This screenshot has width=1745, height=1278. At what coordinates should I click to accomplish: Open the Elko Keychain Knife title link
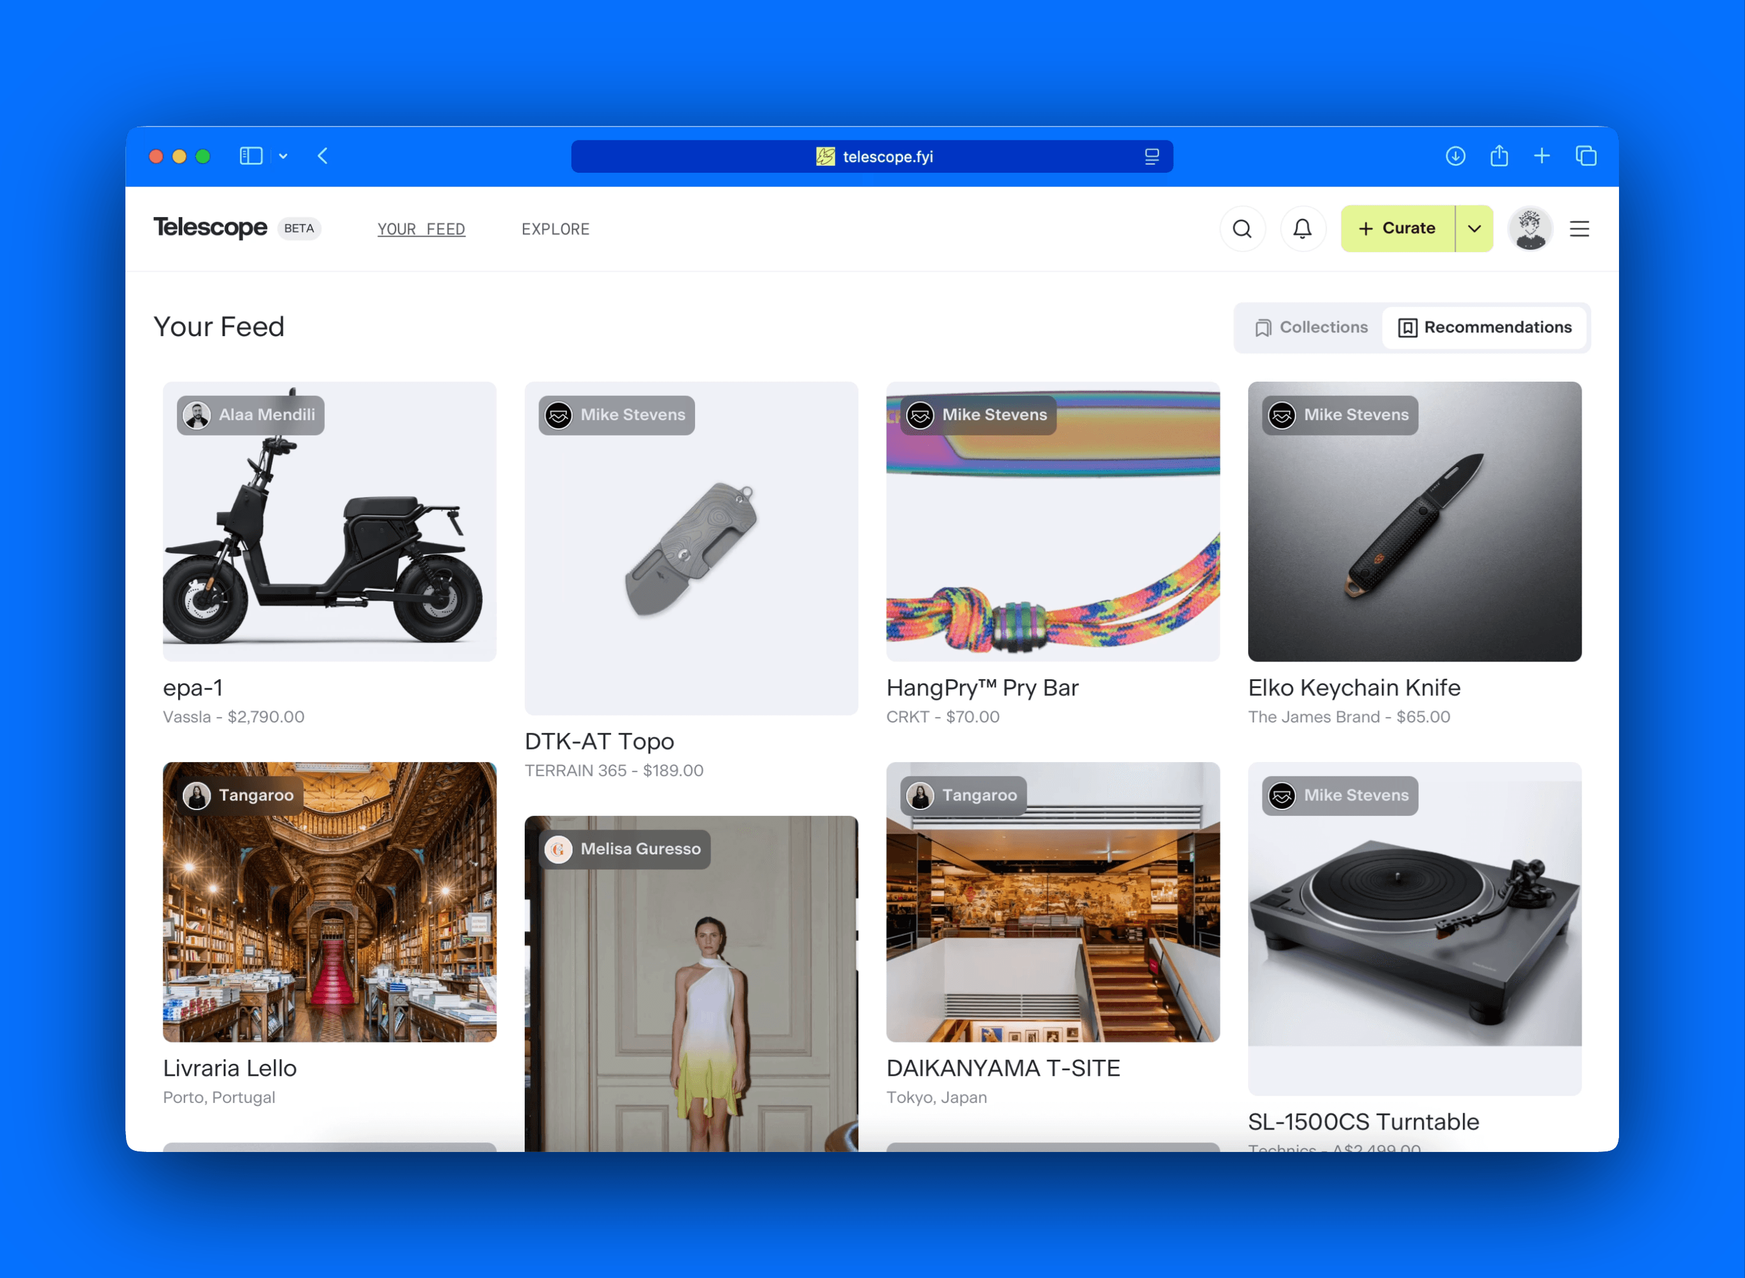coord(1353,688)
